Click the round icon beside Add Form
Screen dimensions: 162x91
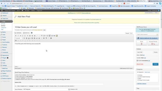point(32,33)
